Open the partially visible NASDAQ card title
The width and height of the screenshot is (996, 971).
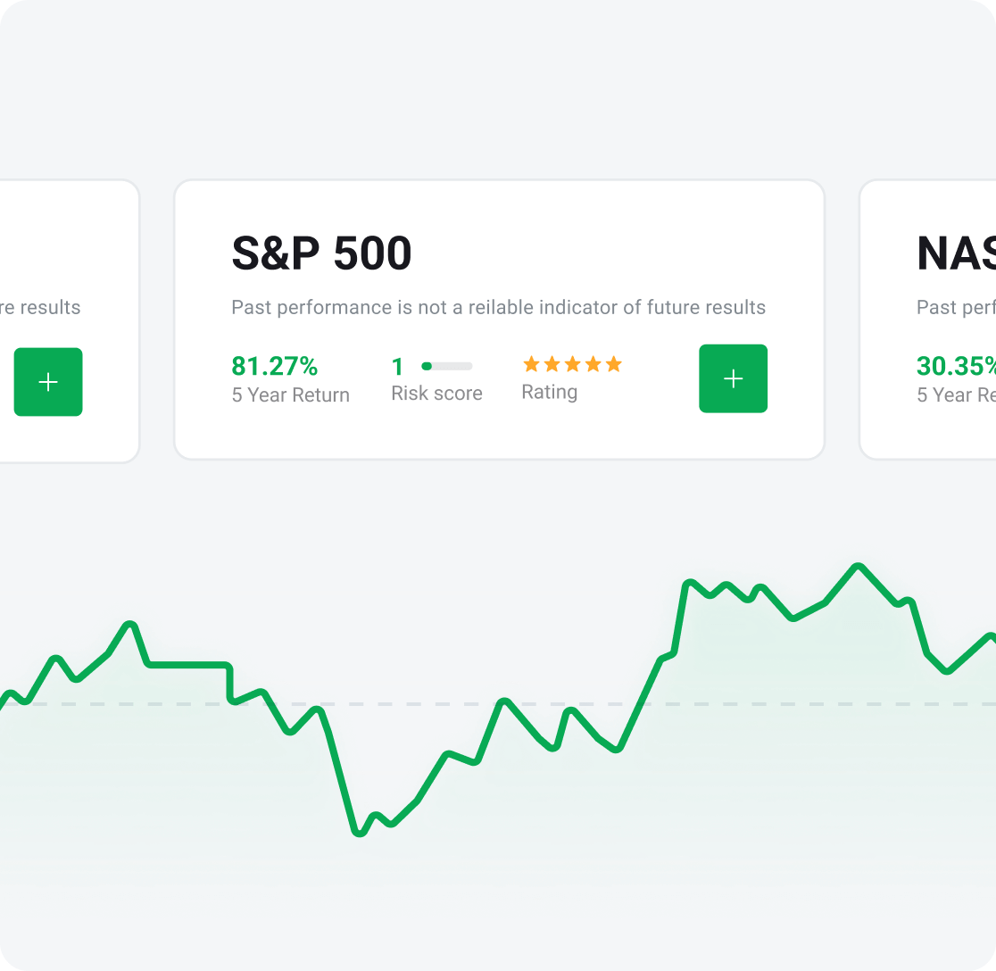956,253
